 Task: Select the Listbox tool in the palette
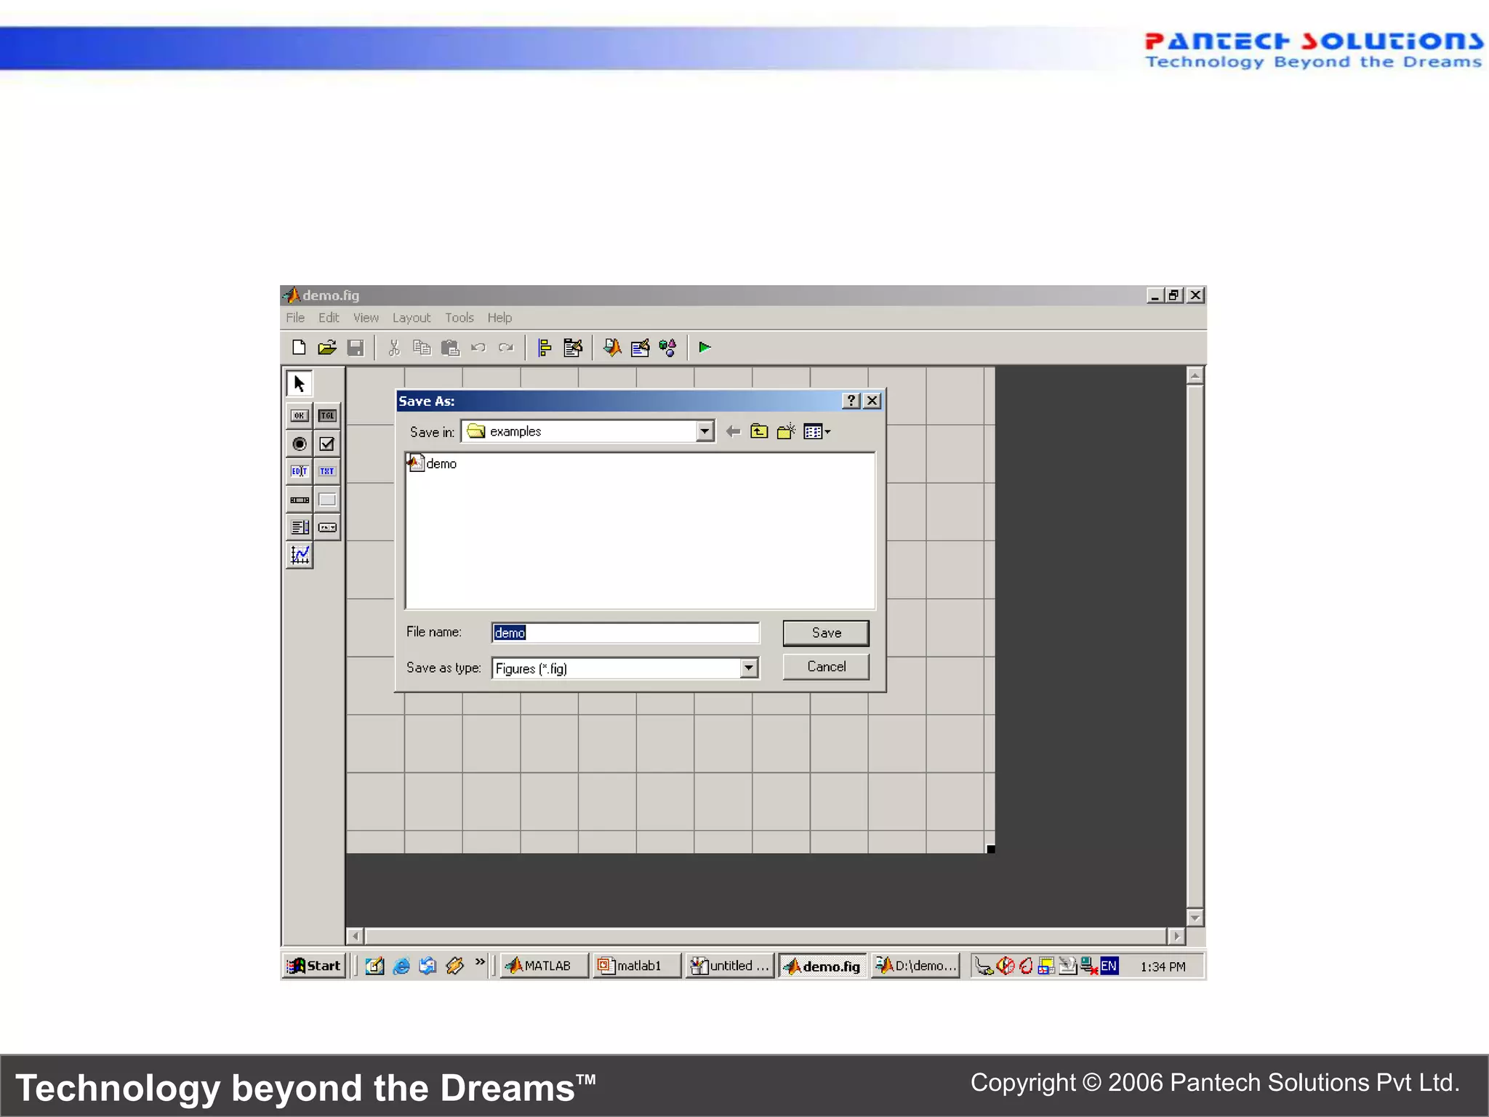coord(300,527)
